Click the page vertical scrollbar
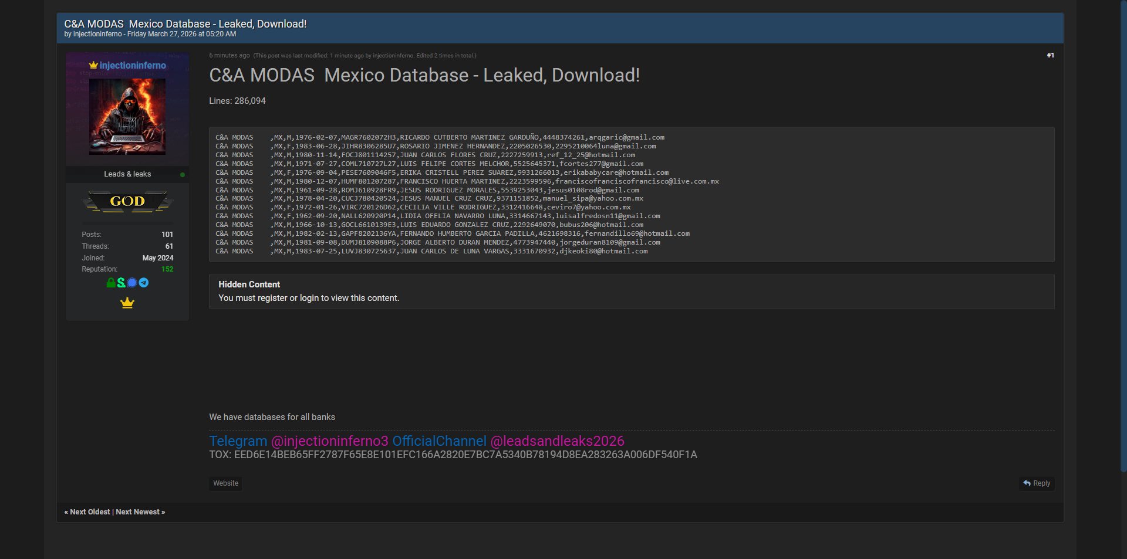Viewport: 1127px width, 559px height. (1123, 235)
